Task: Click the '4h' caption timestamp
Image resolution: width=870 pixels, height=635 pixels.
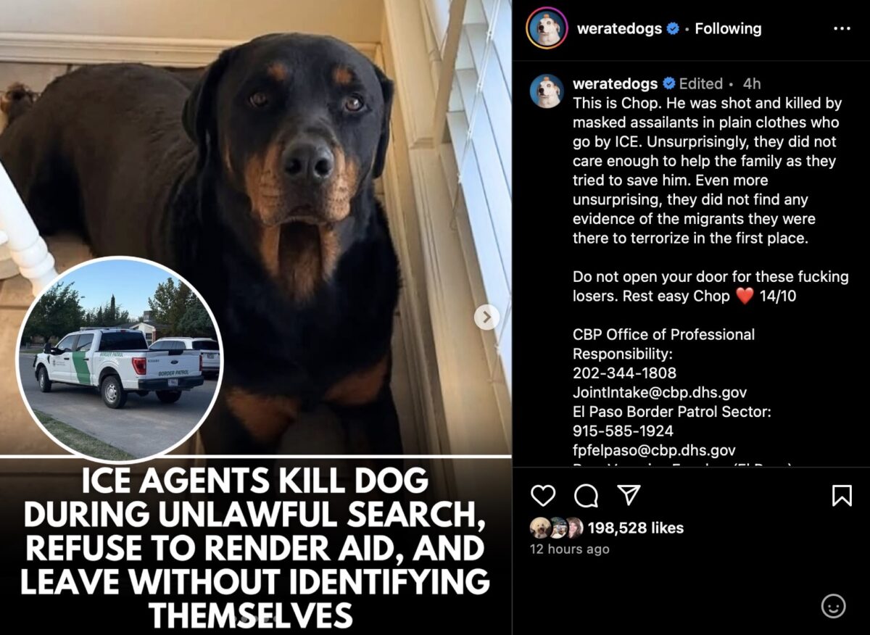Action: pyautogui.click(x=752, y=83)
